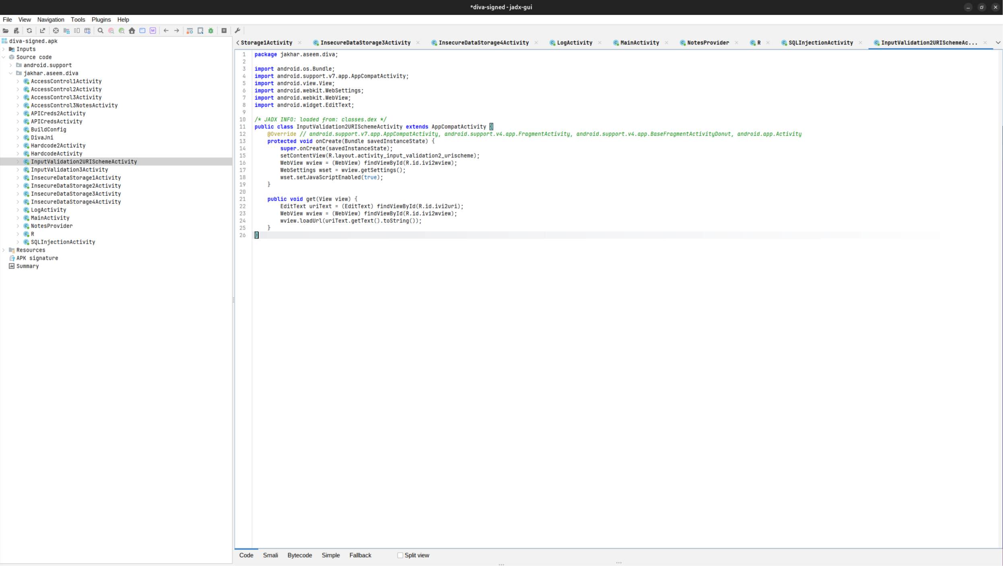1003x566 pixels.
Task: Click the add files toolbar icon
Action: [x=16, y=31]
